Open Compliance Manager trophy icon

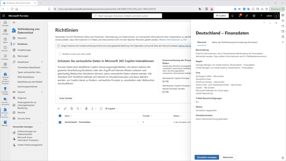pos(5,90)
